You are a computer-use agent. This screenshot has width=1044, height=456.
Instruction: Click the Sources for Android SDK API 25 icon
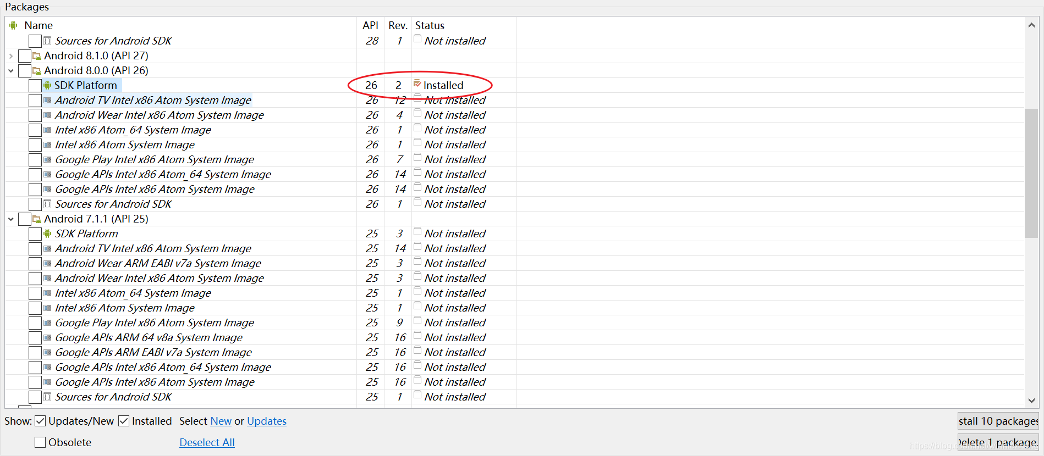click(47, 397)
